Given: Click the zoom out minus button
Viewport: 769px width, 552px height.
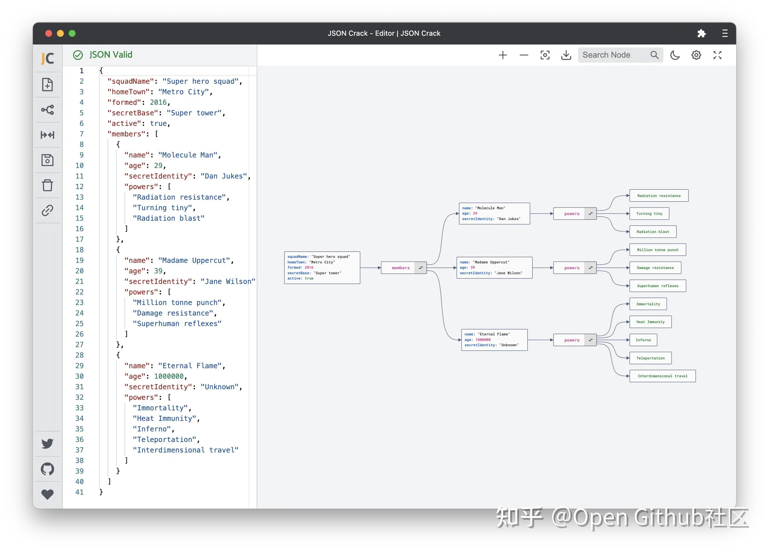Looking at the screenshot, I should tap(524, 55).
